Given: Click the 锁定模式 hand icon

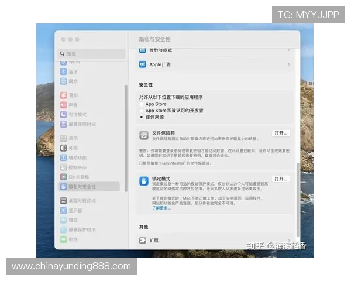Looking at the screenshot, I should (x=144, y=181).
